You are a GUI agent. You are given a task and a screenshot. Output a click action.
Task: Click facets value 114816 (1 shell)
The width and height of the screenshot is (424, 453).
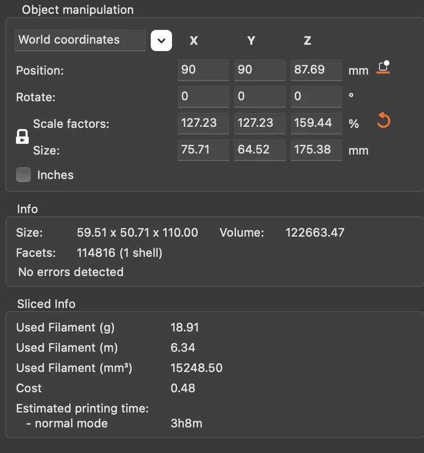tap(119, 253)
